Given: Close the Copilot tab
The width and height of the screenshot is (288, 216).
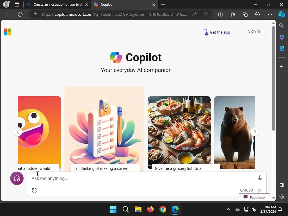Looking at the screenshot, I should coord(154,4).
